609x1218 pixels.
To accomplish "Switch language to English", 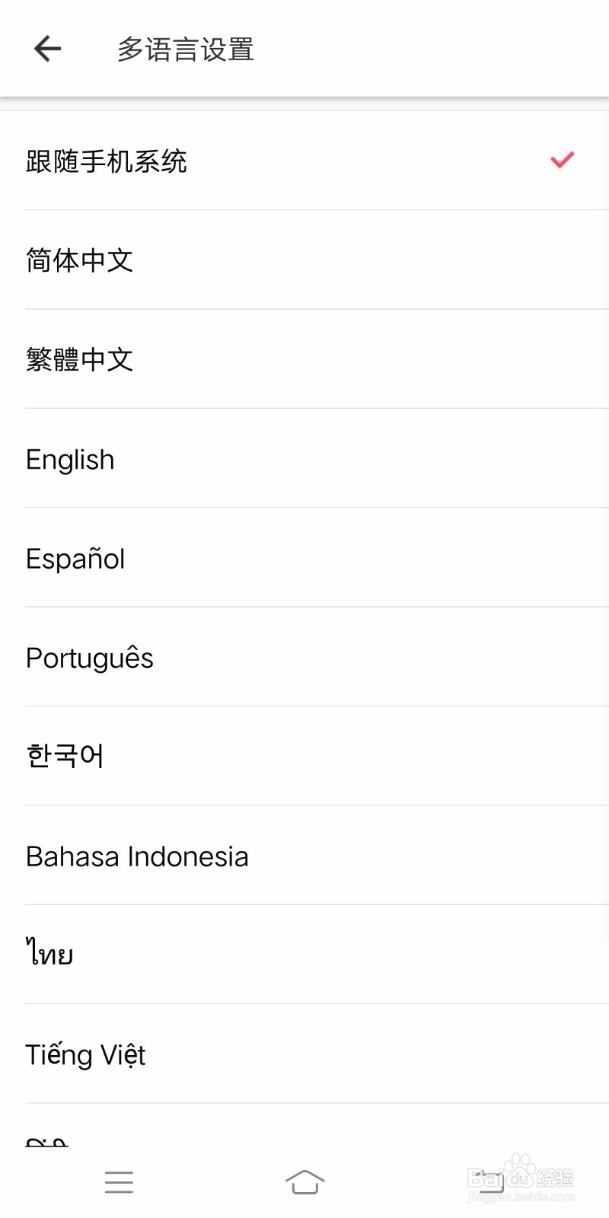I will click(x=70, y=459).
